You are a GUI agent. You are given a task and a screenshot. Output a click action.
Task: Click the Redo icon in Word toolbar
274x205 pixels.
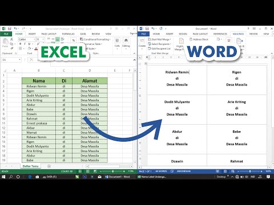[161, 28]
